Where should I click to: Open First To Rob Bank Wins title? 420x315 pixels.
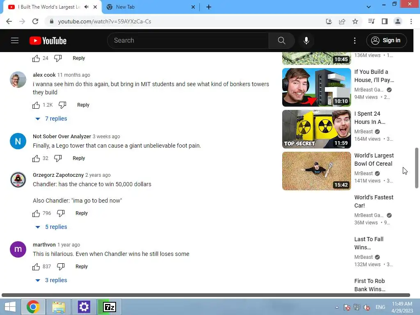pyautogui.click(x=370, y=285)
